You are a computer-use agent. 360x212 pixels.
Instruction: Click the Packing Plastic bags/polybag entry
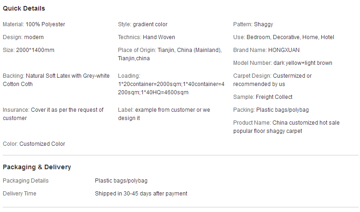271,110
